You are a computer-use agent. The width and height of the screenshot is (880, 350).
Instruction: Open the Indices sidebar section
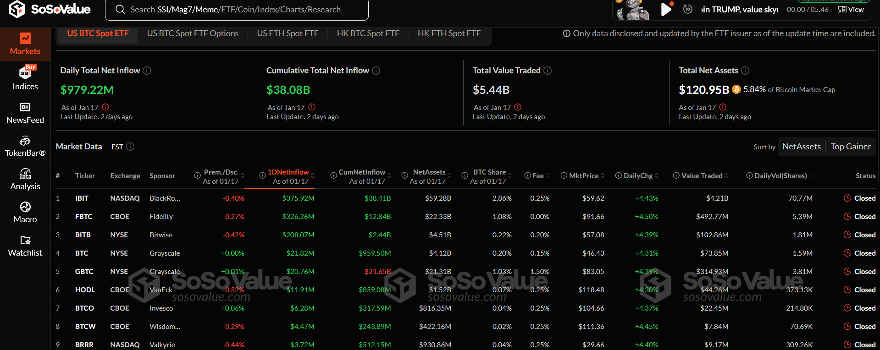pyautogui.click(x=25, y=78)
